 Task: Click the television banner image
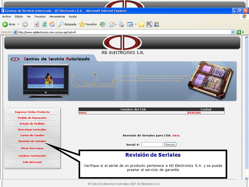pyautogui.click(x=46, y=81)
